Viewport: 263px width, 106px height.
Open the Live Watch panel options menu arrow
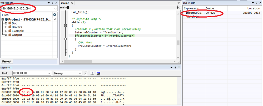pyautogui.click(x=253, y=3)
